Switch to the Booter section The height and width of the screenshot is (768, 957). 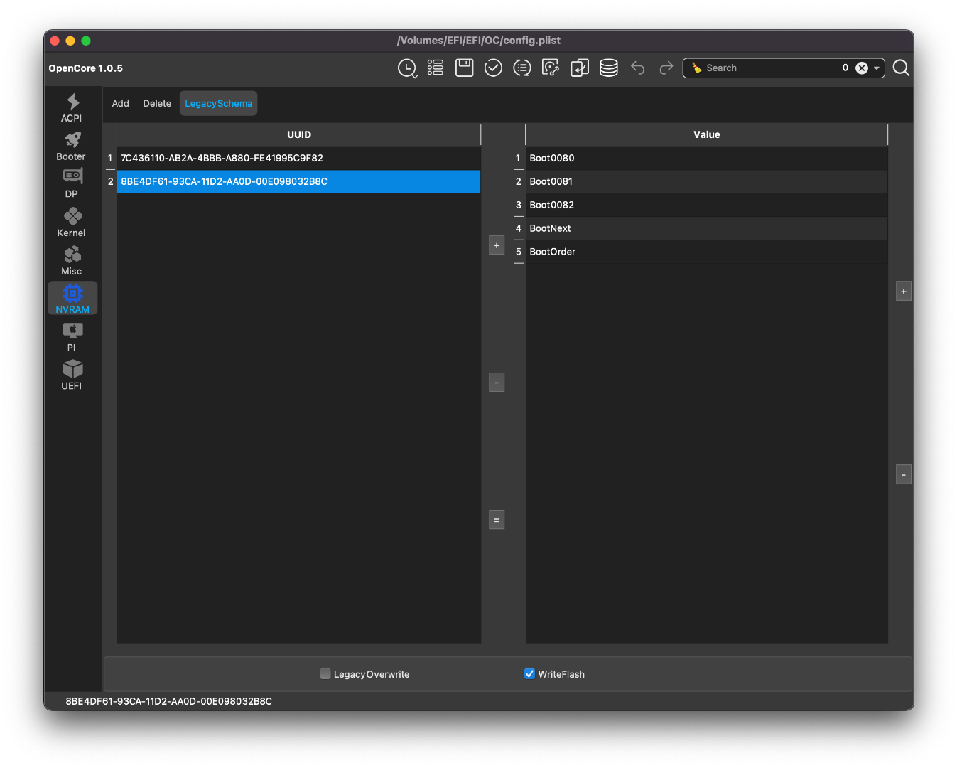(72, 146)
